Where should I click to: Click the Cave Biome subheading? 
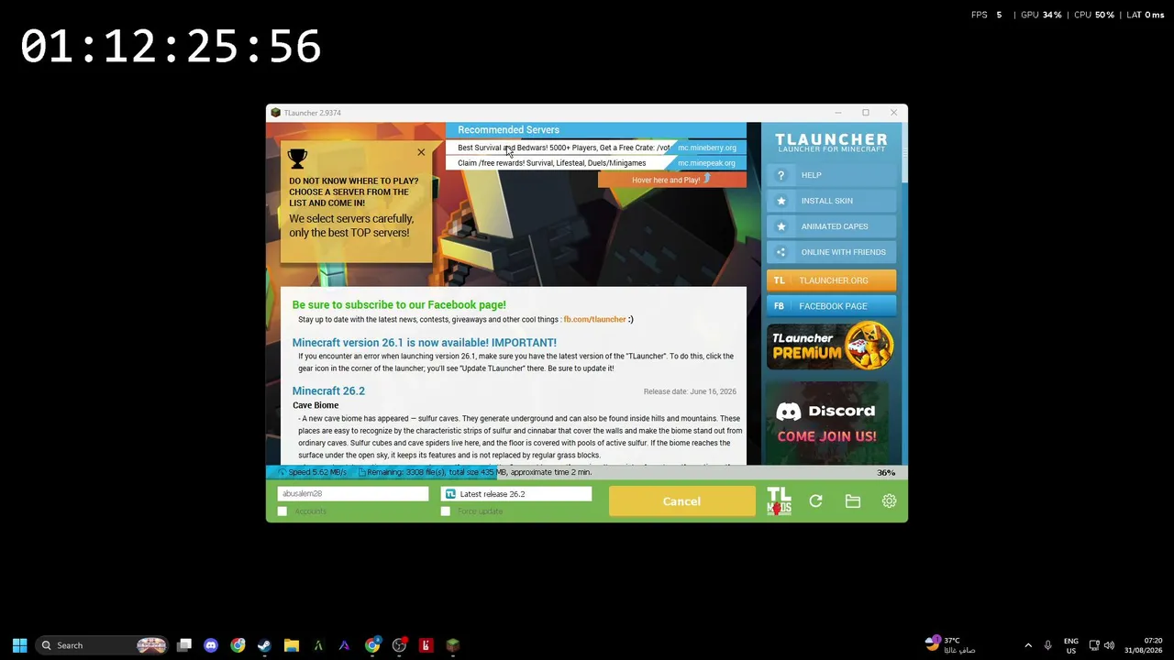[316, 405]
